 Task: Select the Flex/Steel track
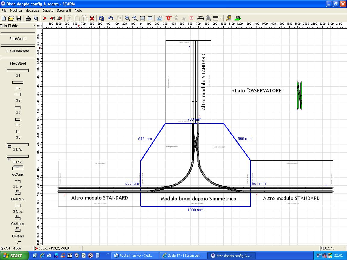point(18,61)
